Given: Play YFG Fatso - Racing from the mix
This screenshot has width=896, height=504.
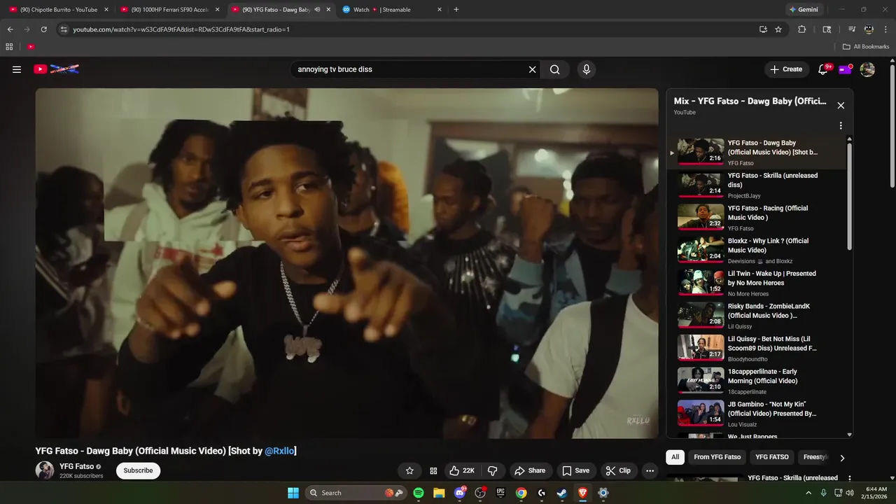Looking at the screenshot, I should 756,218.
